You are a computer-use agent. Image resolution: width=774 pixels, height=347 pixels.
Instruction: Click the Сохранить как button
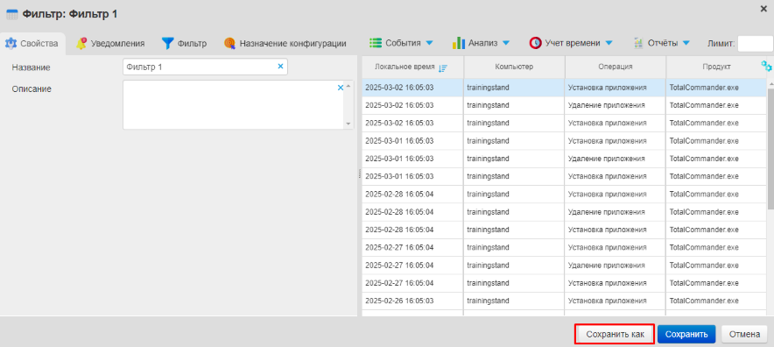click(615, 334)
